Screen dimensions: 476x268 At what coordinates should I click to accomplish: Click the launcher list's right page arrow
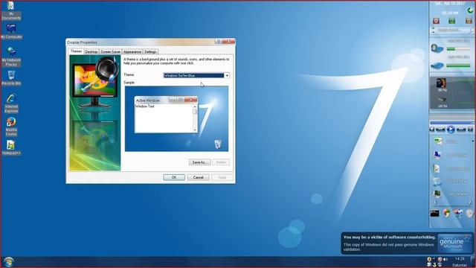click(x=470, y=202)
